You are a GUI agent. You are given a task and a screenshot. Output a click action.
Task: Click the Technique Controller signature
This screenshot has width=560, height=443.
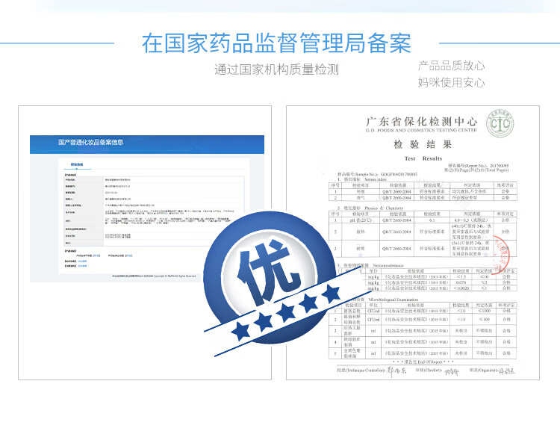point(396,371)
